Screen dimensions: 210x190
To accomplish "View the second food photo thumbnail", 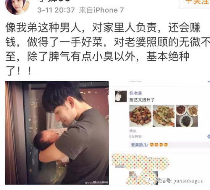I will coord(163,116).
